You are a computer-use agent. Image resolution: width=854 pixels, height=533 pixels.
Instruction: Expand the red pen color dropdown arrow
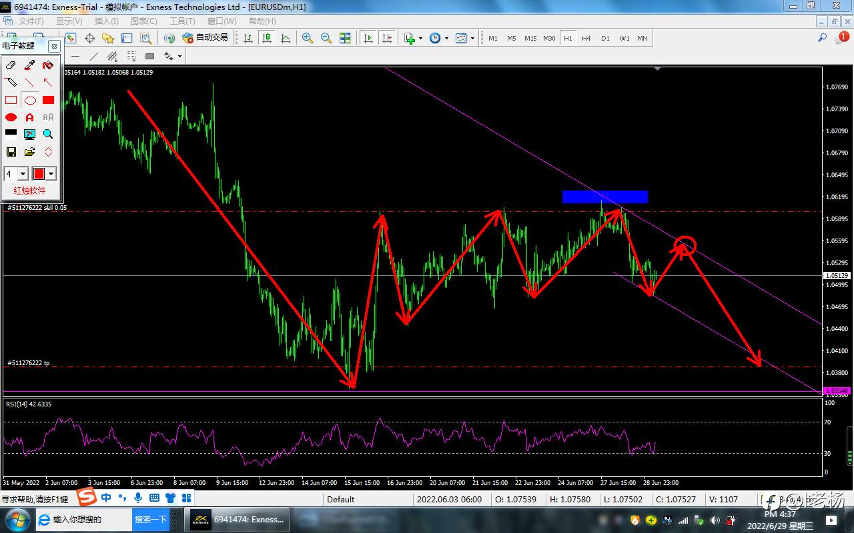point(51,174)
